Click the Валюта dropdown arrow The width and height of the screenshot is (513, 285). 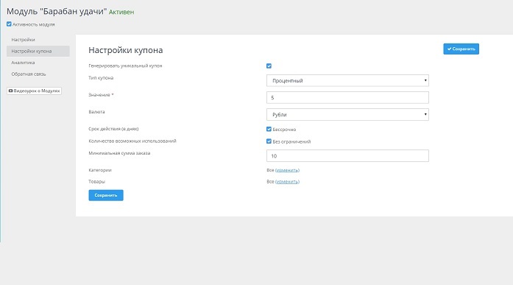pyautogui.click(x=425, y=115)
